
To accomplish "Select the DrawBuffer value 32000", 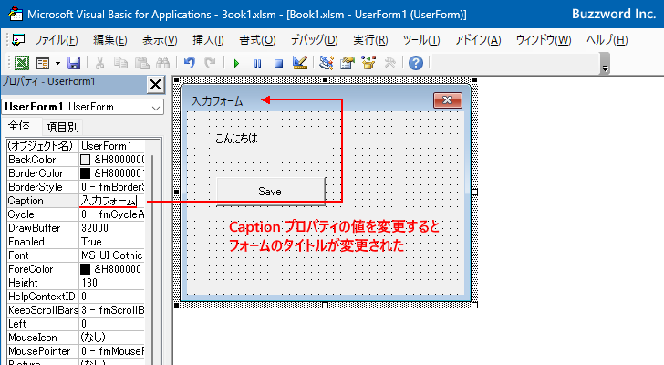I will pyautogui.click(x=112, y=228).
